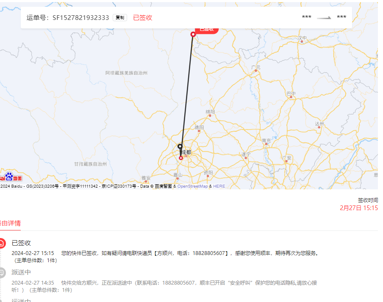Click the GS(2023)3206号 map copyright text

click(42, 186)
